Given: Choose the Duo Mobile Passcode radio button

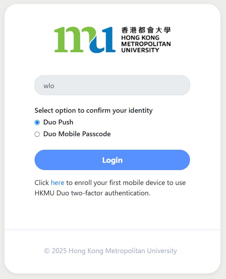Looking at the screenshot, I should (x=37, y=134).
